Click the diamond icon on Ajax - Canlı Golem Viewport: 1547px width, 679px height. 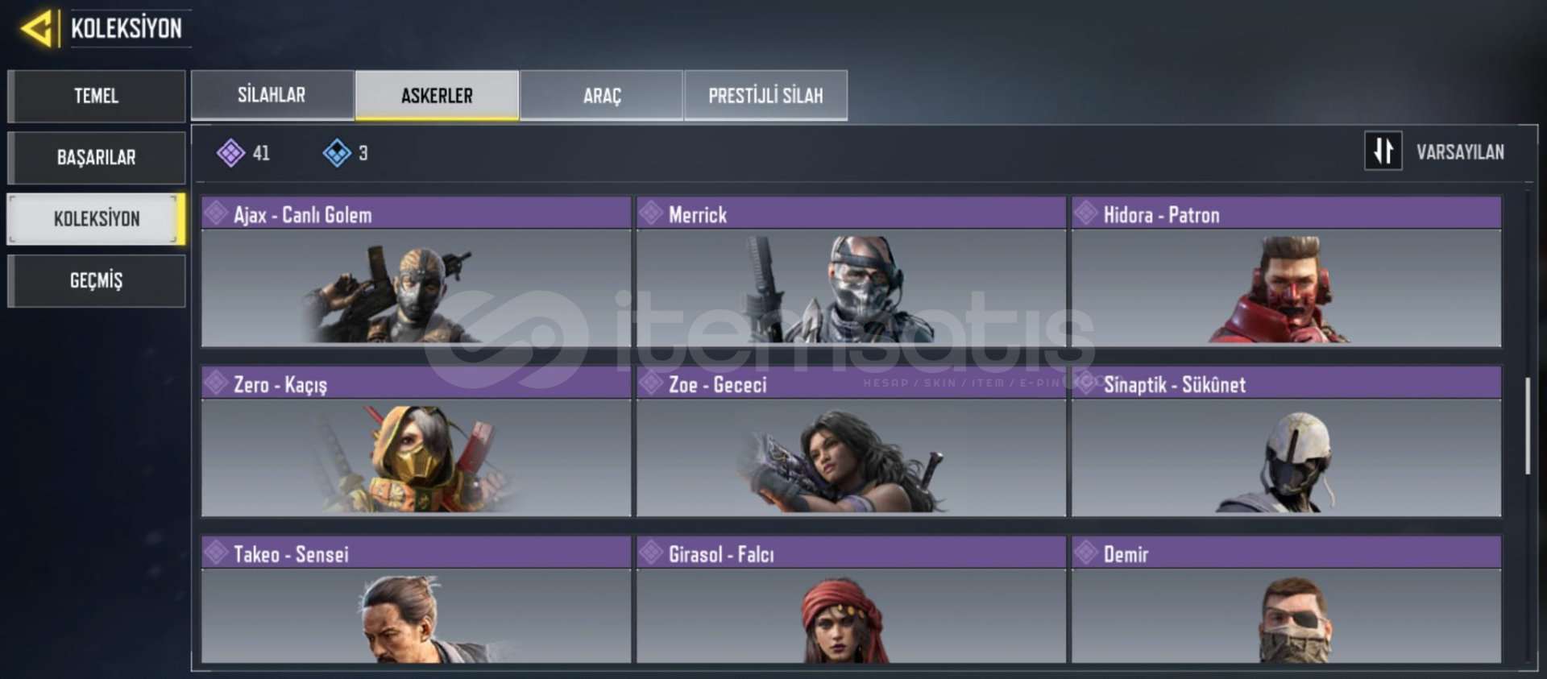(x=216, y=213)
